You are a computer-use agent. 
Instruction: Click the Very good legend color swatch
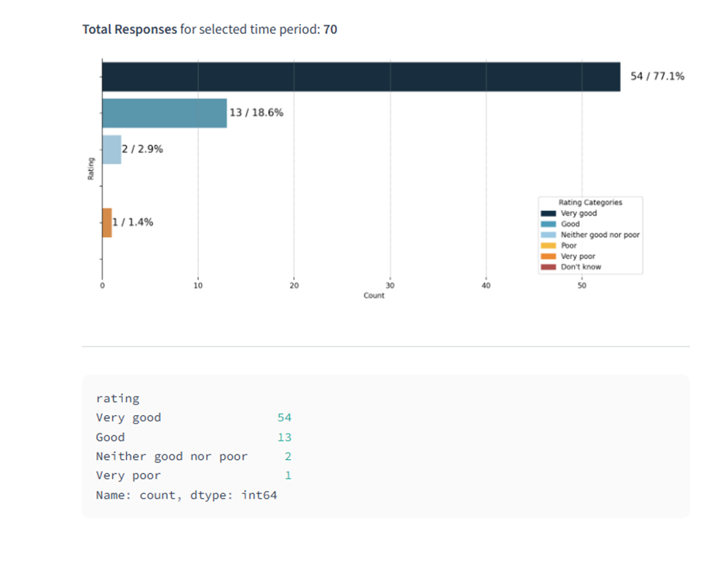(x=548, y=213)
